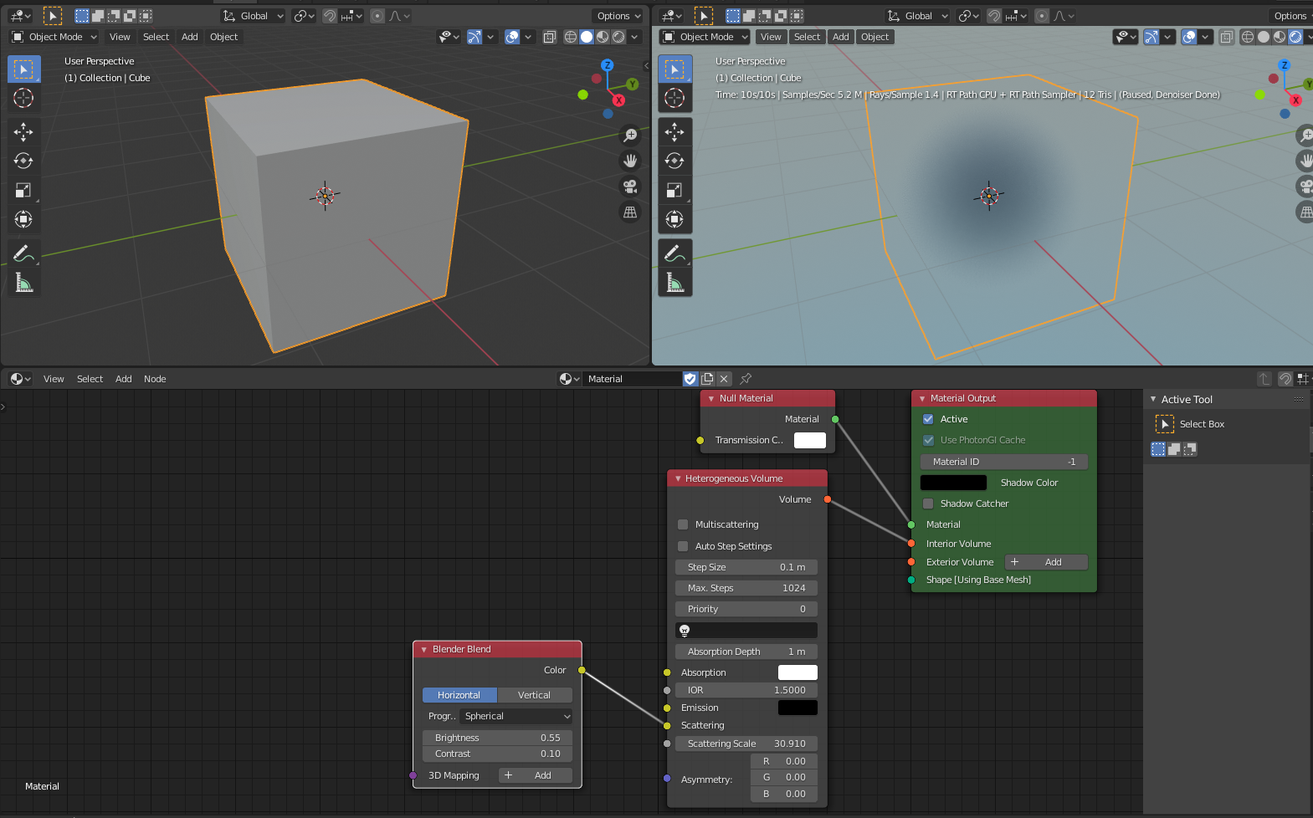Open Object Mode dropdown in left viewport
1313x818 pixels.
coord(55,37)
